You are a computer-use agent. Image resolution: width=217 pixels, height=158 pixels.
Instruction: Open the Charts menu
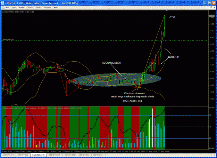(30, 8)
